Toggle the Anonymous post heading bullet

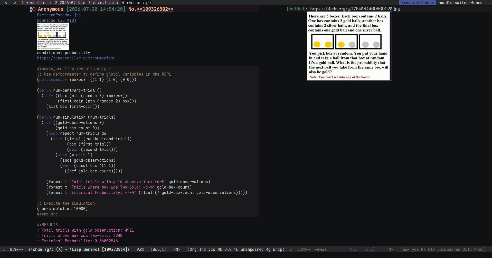coord(34,9)
